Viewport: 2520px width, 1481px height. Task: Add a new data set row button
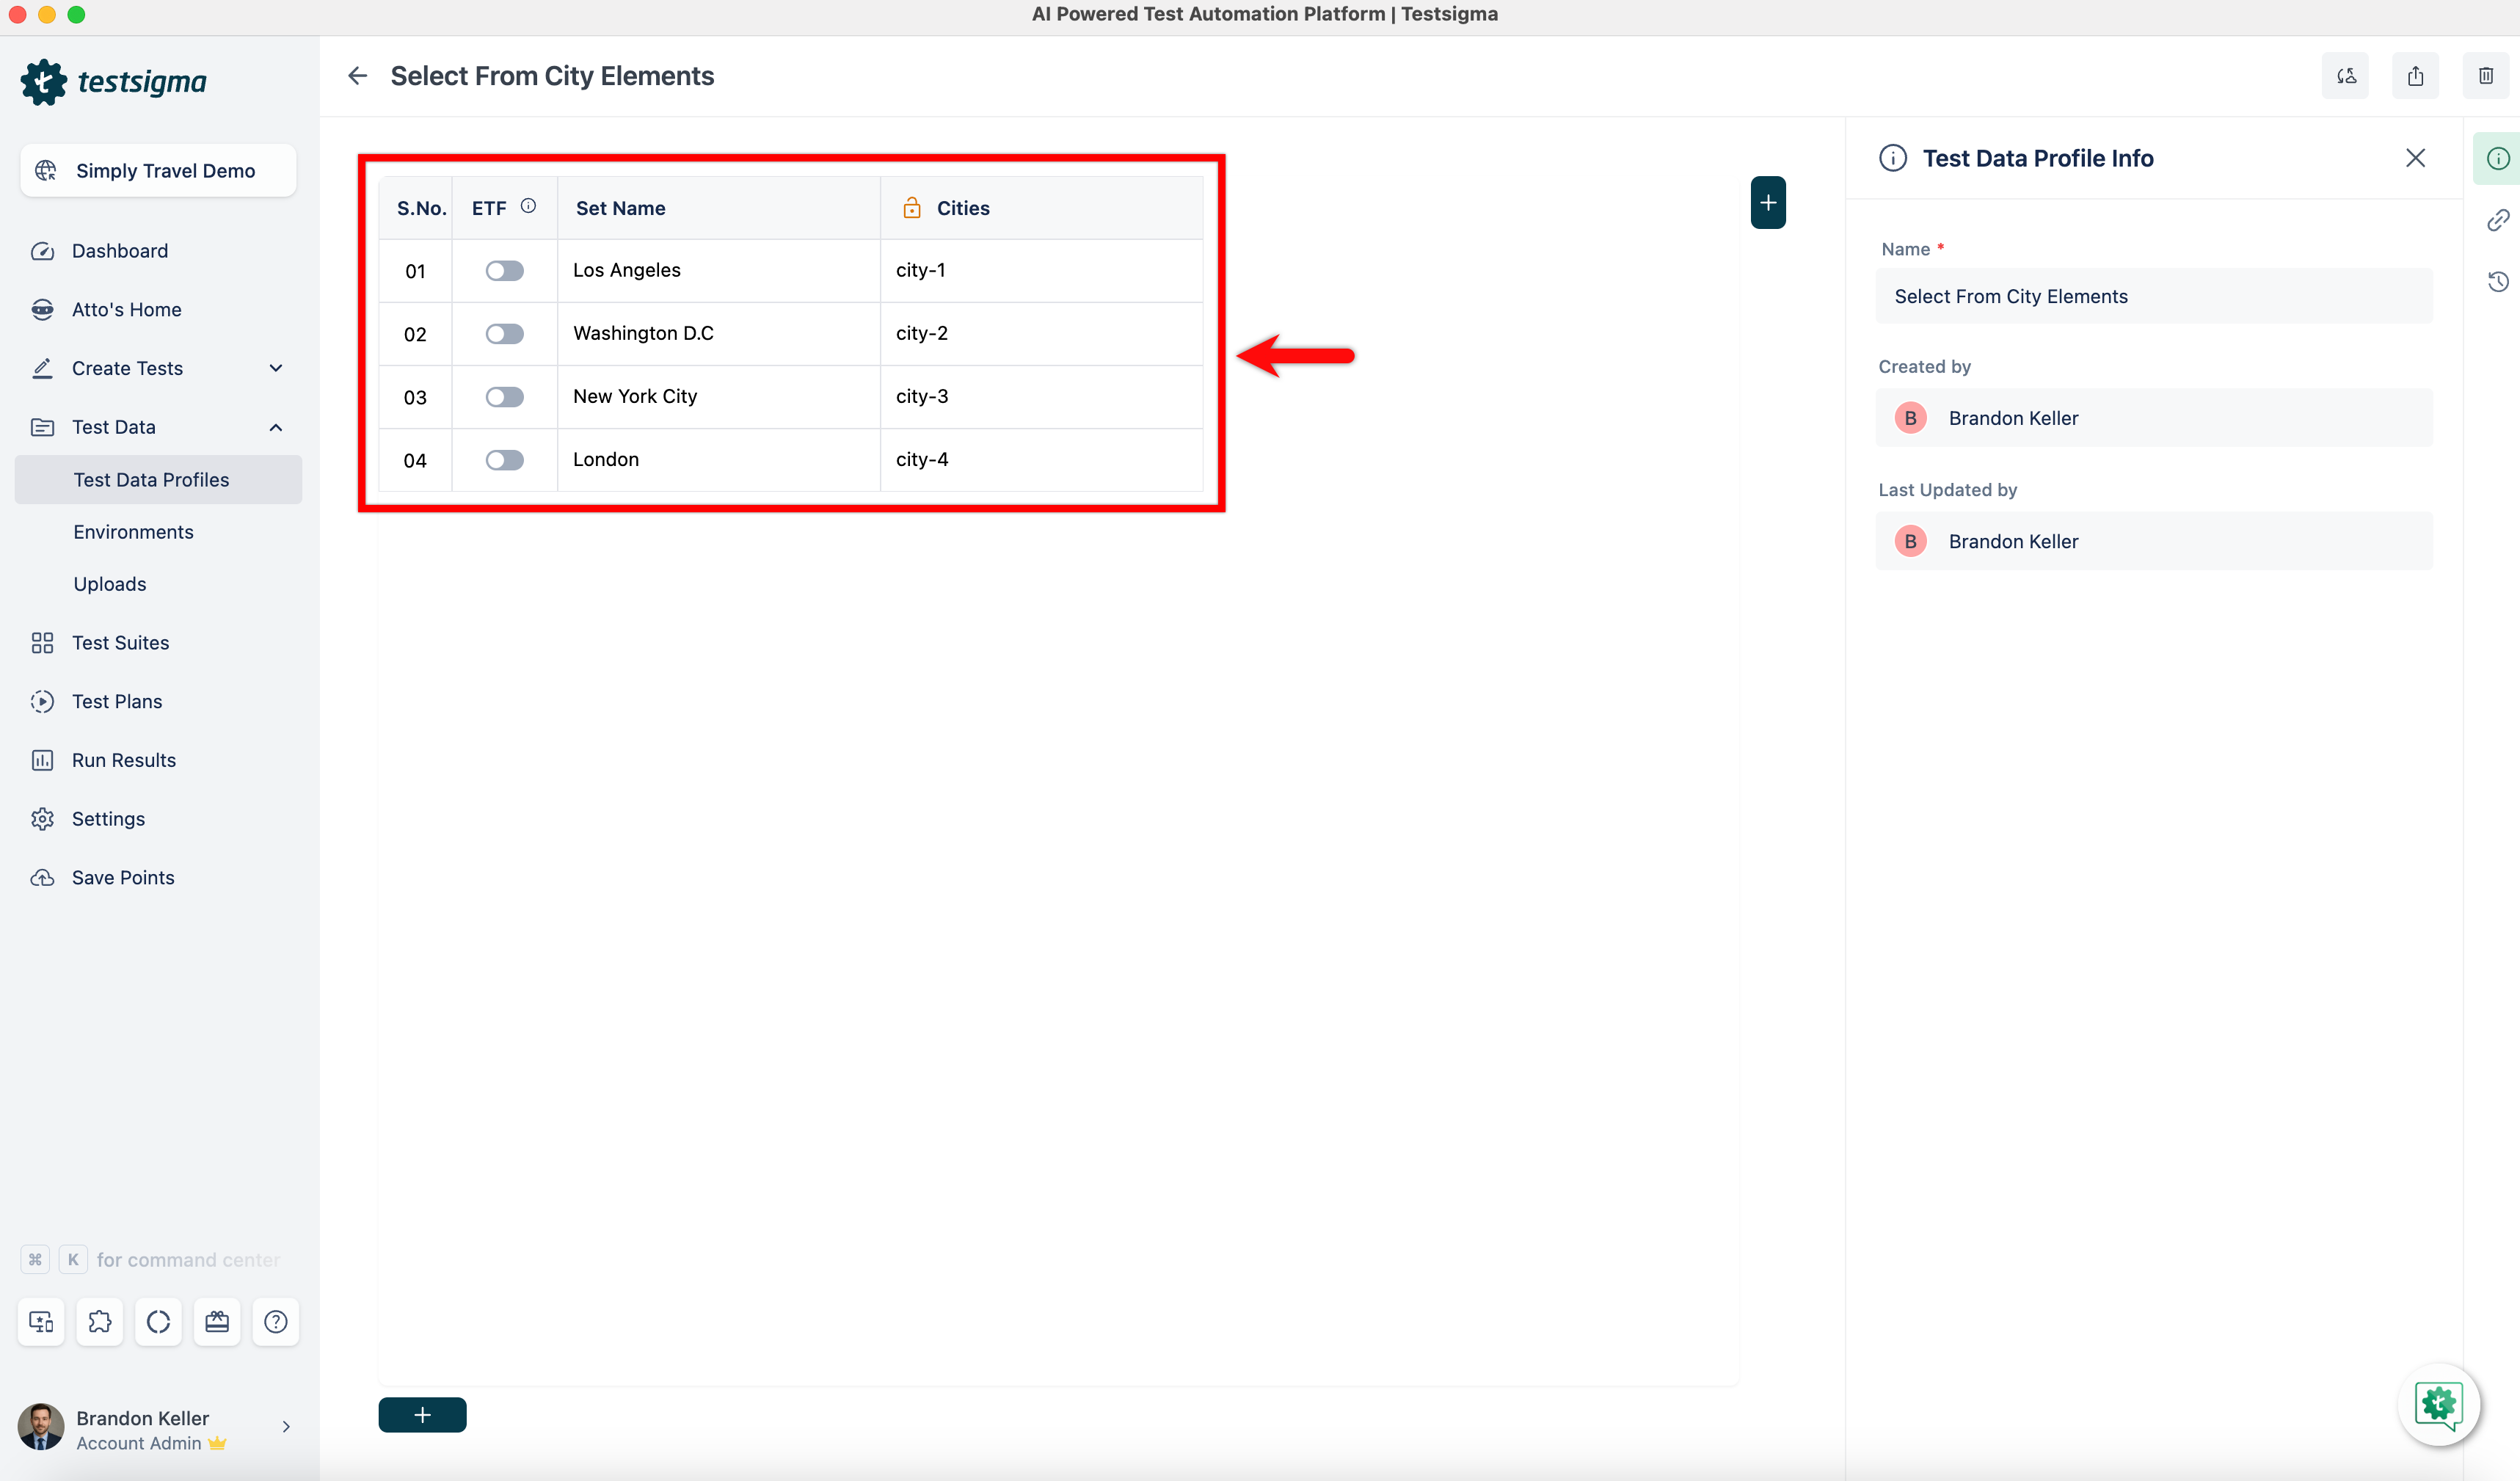422,1415
